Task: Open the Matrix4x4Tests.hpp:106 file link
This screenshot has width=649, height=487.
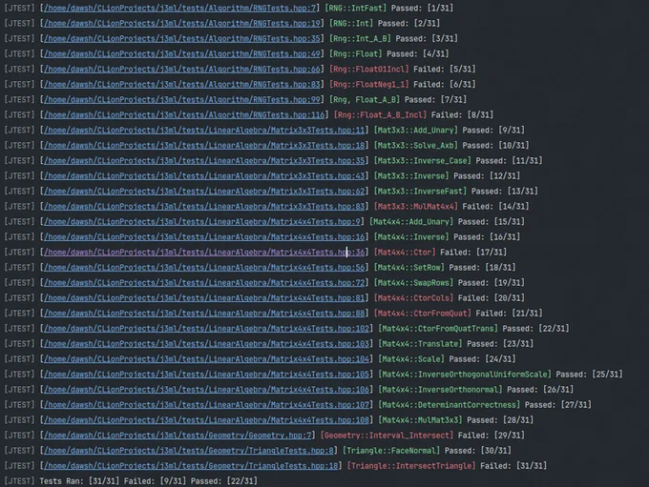Action: coord(207,390)
